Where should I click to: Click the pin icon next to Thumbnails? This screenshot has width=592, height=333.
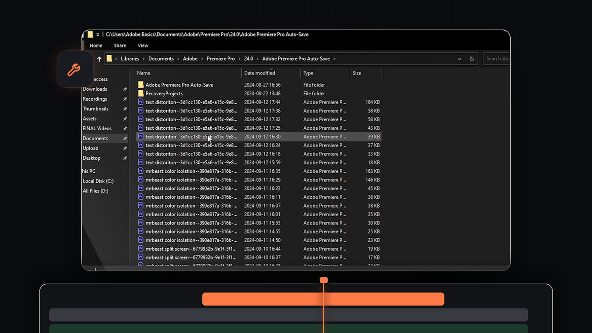[x=125, y=109]
